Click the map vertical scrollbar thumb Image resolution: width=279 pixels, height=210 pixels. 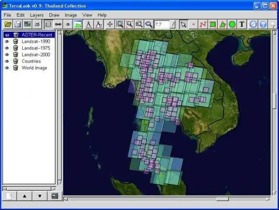tap(275, 101)
